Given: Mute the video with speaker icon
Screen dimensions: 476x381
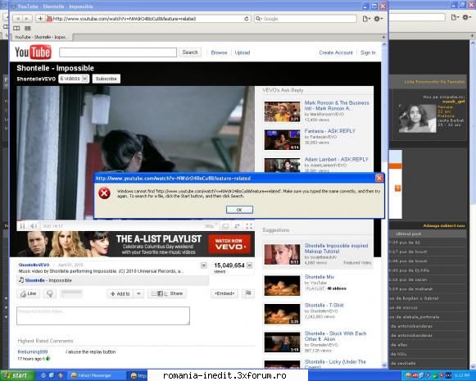Looking at the screenshot, I should 33,226.
